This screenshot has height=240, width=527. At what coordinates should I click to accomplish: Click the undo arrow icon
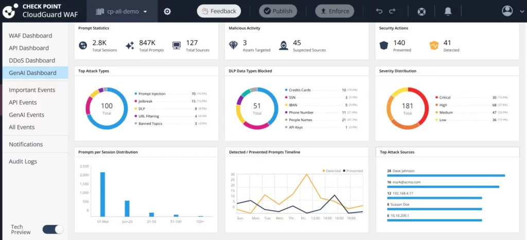pos(380,11)
